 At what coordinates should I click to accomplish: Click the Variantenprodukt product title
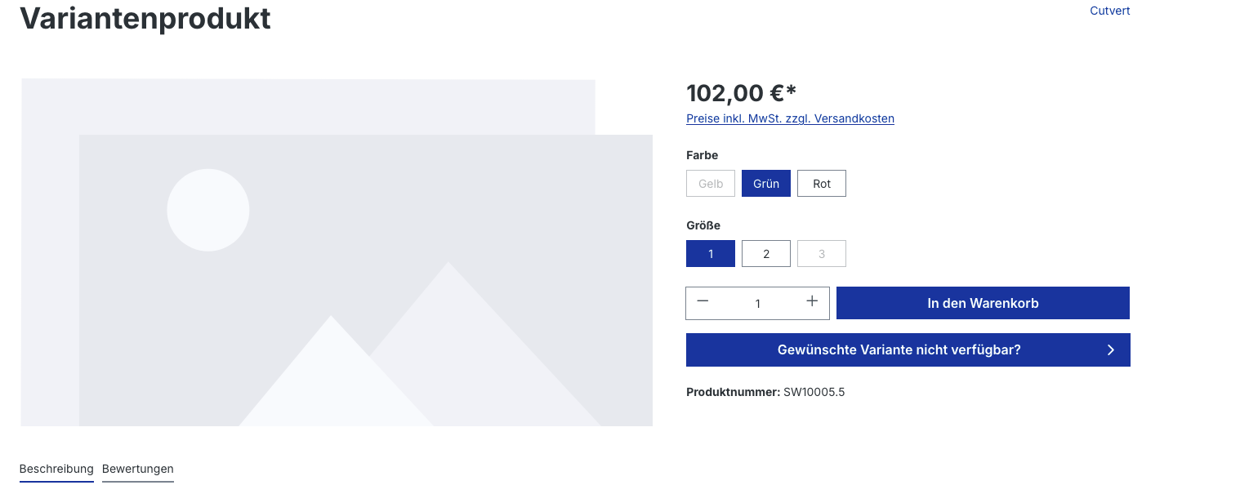click(145, 18)
